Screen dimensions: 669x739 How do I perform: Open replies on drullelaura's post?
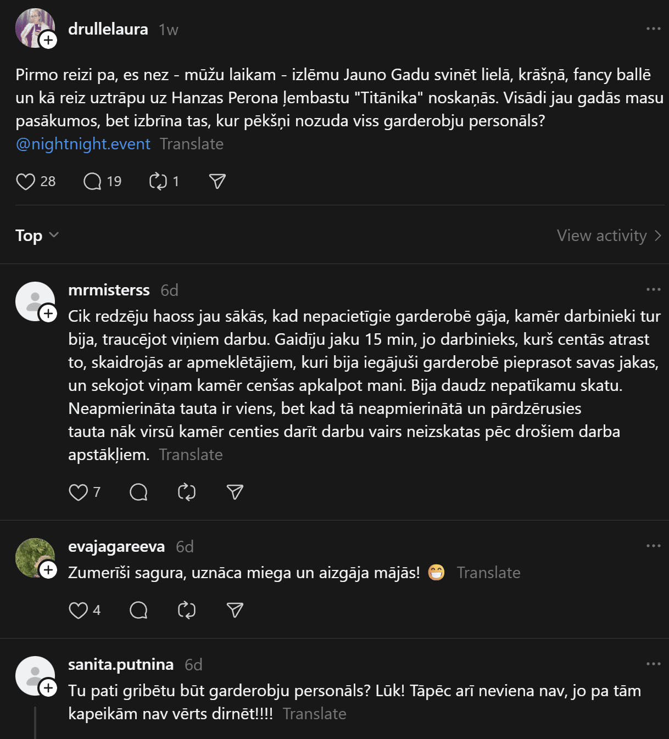(x=92, y=182)
